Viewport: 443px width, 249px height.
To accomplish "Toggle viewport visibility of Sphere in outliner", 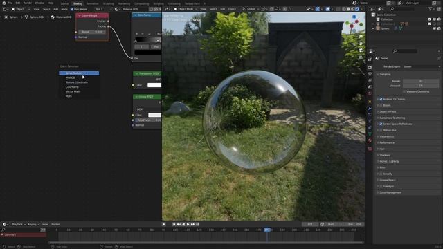I will [x=434, y=28].
